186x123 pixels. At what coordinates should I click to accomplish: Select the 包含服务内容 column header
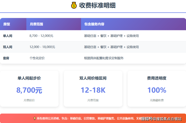coord(94,24)
